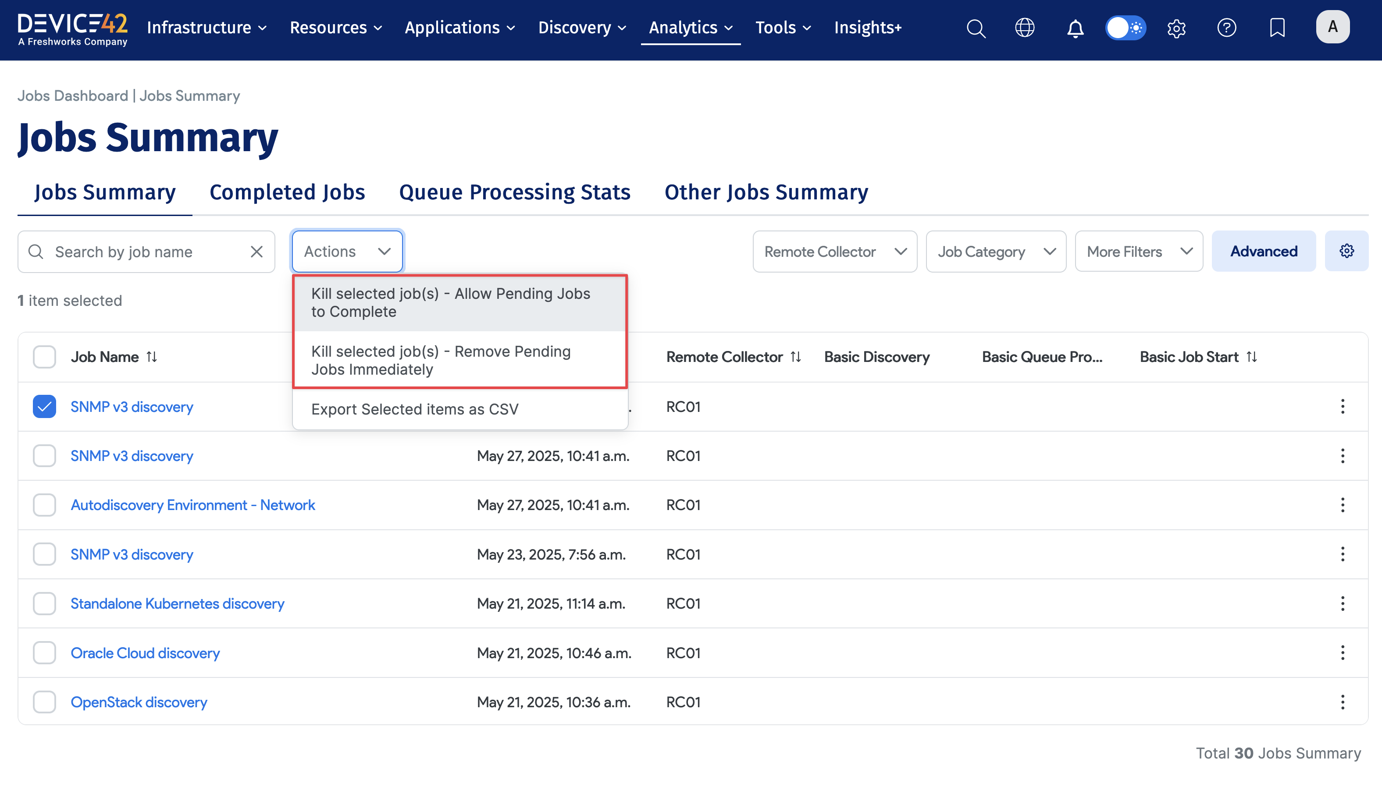Open the notifications bell
Image resolution: width=1382 pixels, height=794 pixels.
[1075, 28]
